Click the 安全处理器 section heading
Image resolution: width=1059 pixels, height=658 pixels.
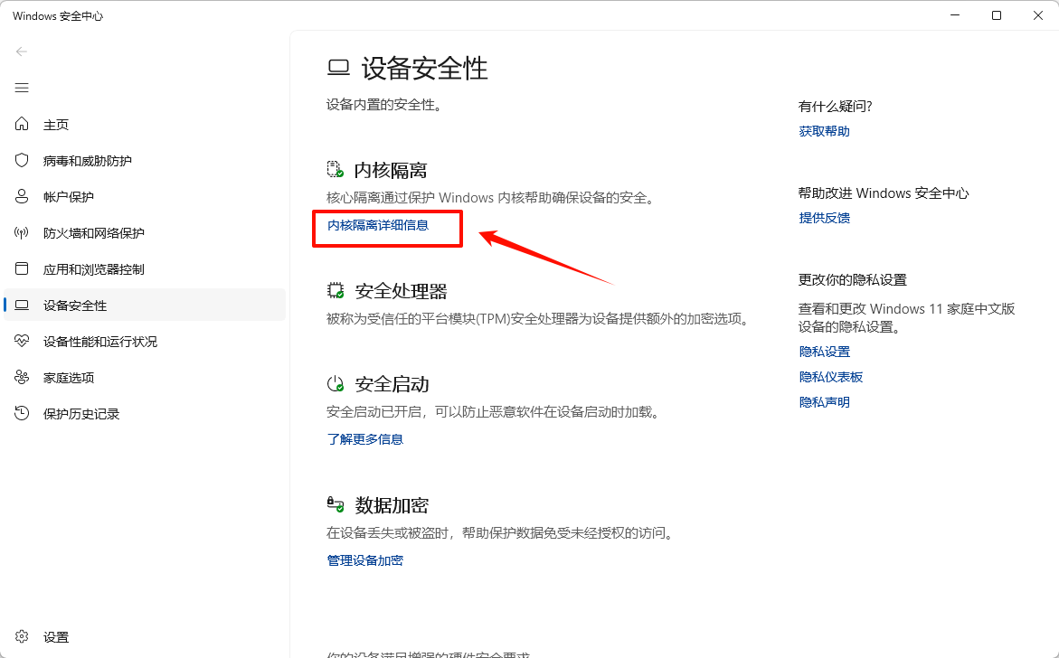click(x=402, y=291)
